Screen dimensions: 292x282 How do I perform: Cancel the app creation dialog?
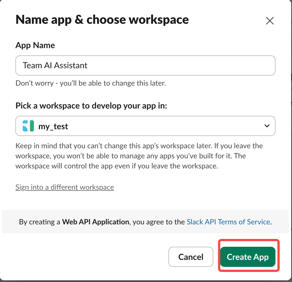pyautogui.click(x=191, y=257)
